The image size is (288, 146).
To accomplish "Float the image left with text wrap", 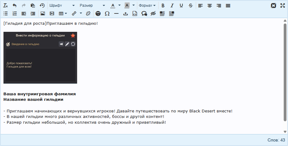I will point(162,13).
